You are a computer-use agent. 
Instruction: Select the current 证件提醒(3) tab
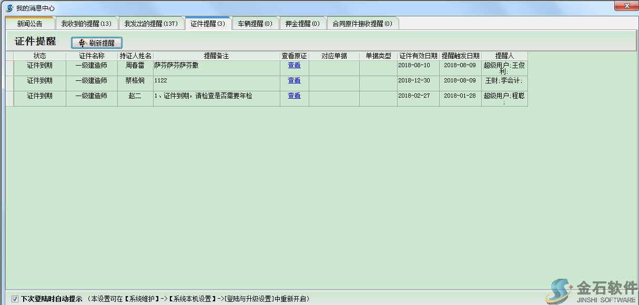click(x=208, y=23)
